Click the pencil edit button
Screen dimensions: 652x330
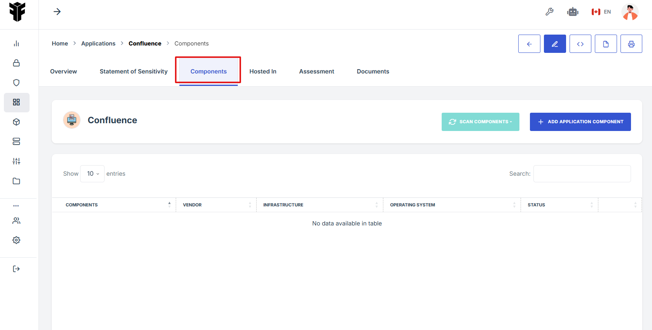click(x=554, y=44)
